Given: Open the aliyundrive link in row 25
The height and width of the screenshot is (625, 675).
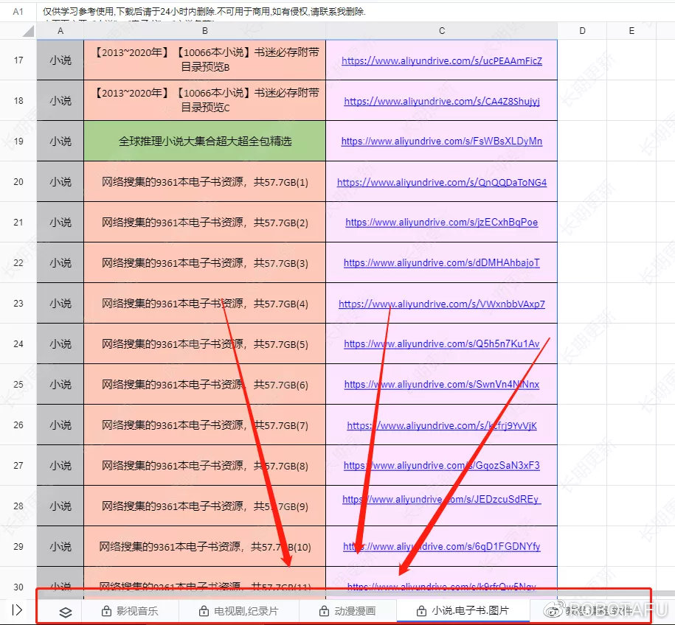Looking at the screenshot, I should [x=442, y=385].
